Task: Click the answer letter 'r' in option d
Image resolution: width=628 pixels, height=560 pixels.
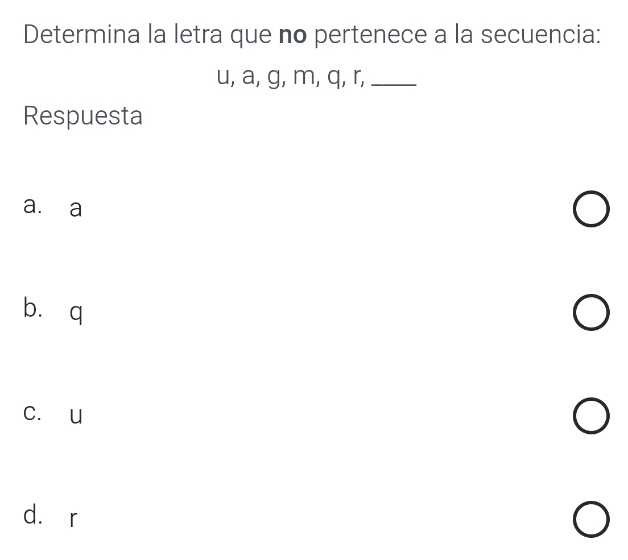Action: (x=73, y=520)
